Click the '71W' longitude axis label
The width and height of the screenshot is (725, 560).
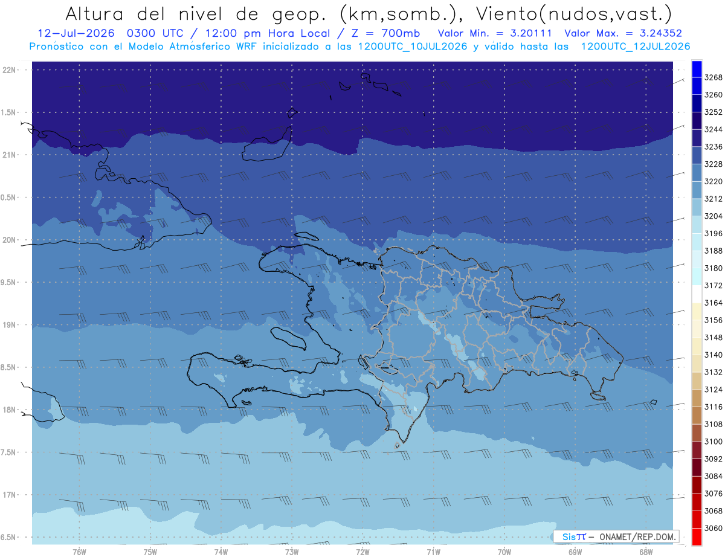point(433,552)
